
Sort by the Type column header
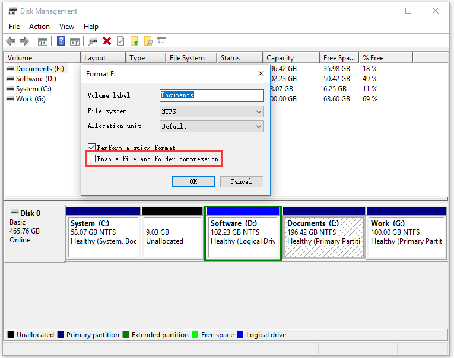coord(146,58)
